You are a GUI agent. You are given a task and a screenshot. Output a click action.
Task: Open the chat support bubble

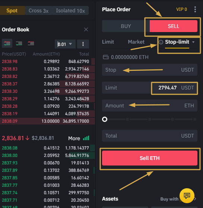pyautogui.click(x=187, y=196)
